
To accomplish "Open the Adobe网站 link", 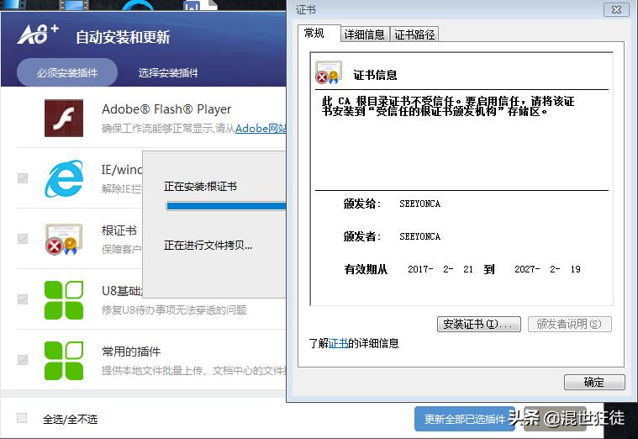I will point(261,129).
